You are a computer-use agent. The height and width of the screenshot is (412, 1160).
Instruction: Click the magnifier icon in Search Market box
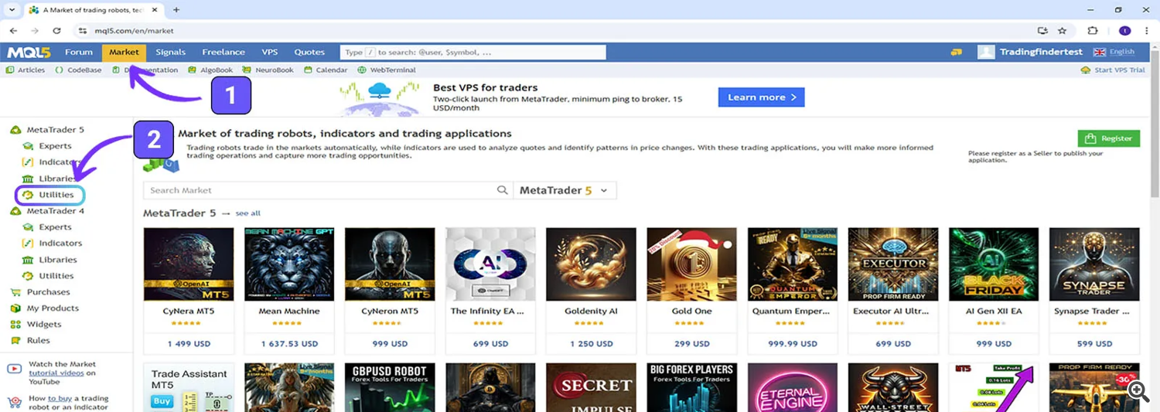click(x=503, y=190)
